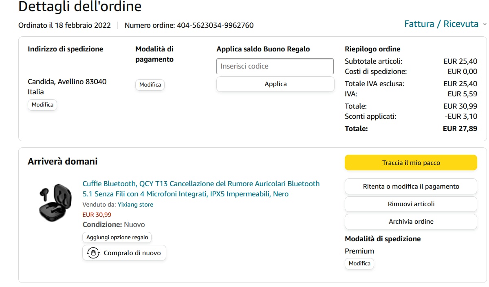Archive the order with 'Archivia ordine'

[411, 222]
